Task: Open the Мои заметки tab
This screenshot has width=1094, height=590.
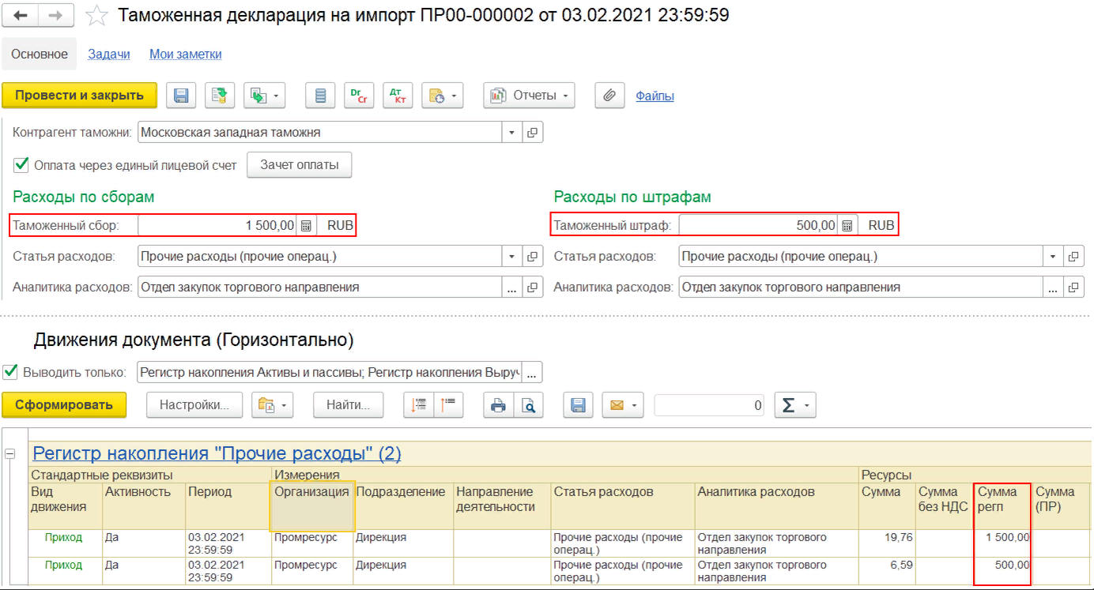Action: coord(186,54)
